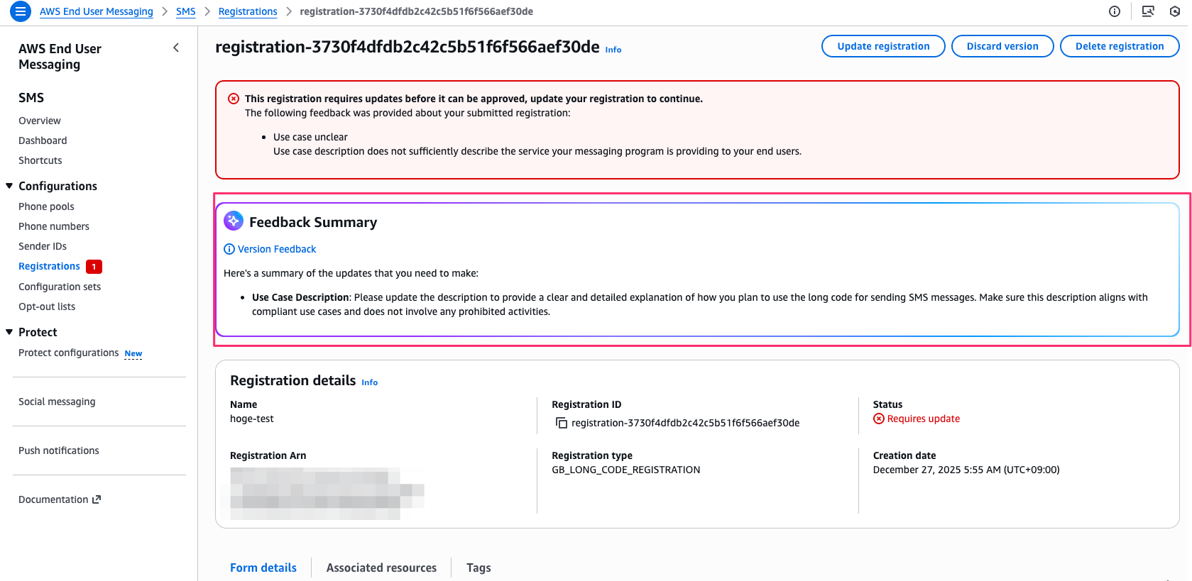
Task: Switch to the Associated resources tab
Action: (381, 568)
